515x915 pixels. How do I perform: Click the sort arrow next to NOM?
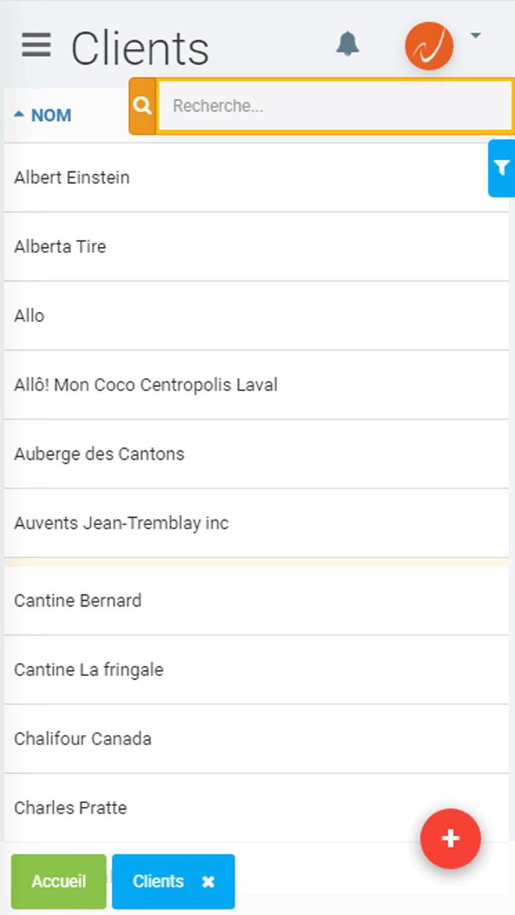(x=18, y=111)
